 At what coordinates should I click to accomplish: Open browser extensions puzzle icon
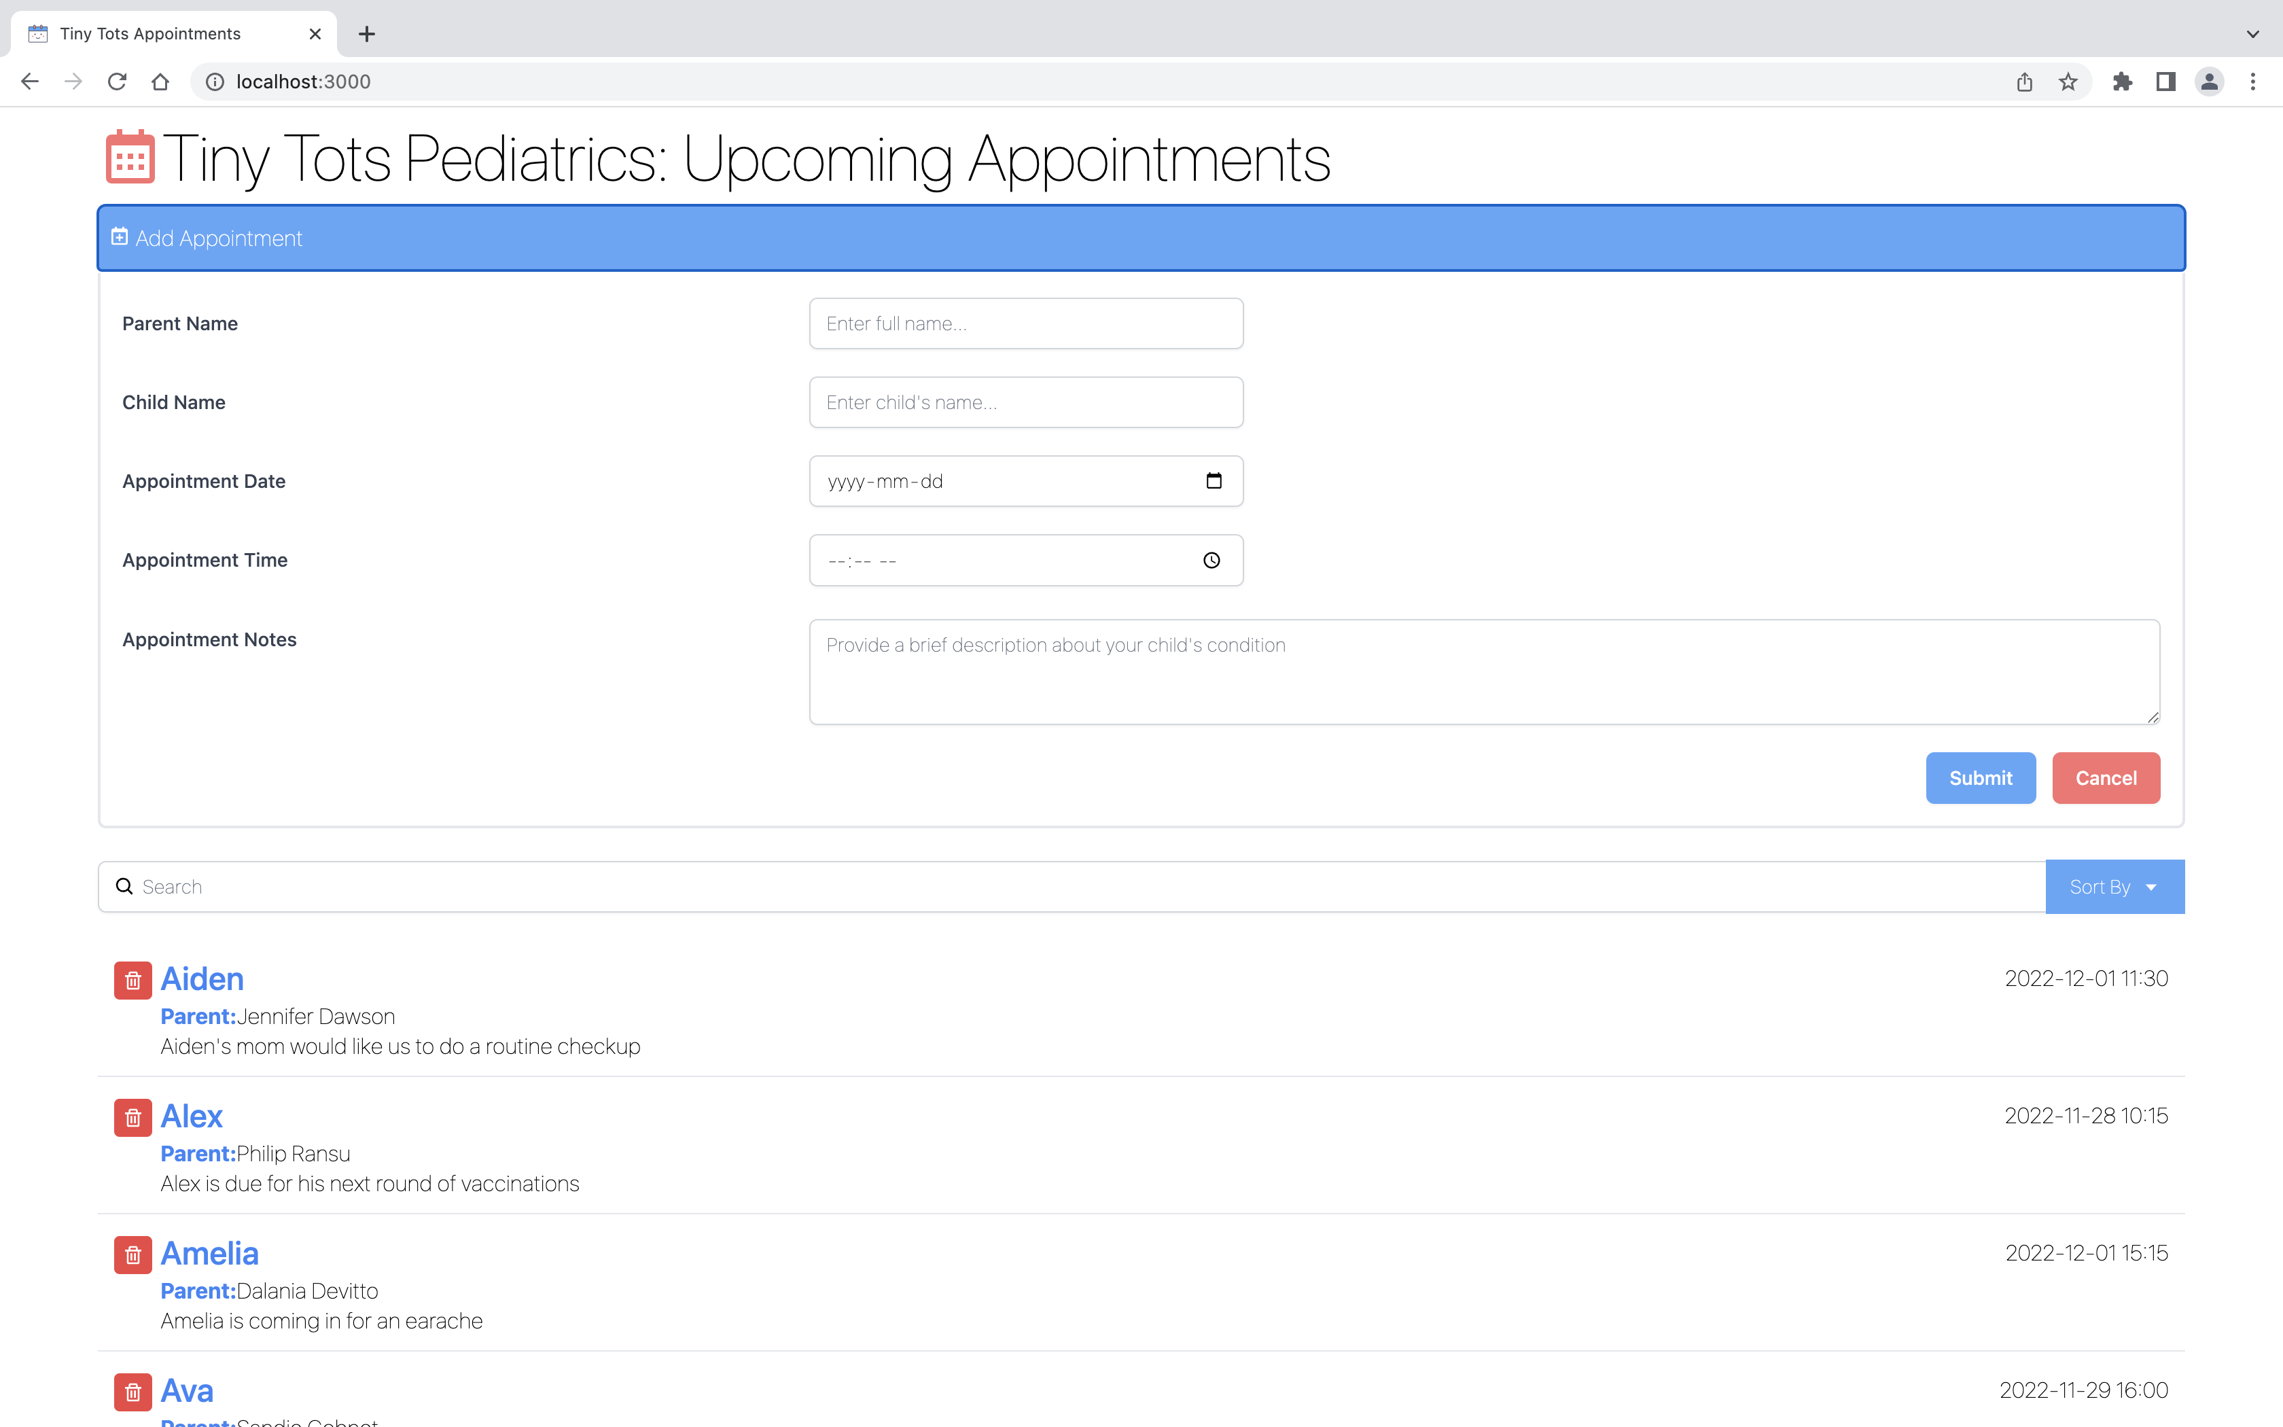(x=2122, y=82)
